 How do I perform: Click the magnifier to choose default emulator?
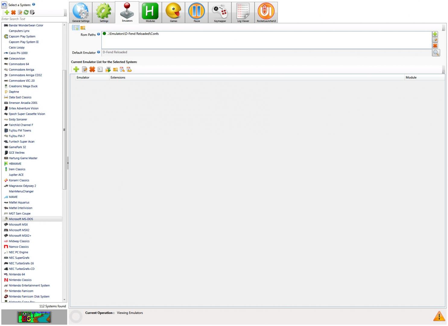click(436, 53)
